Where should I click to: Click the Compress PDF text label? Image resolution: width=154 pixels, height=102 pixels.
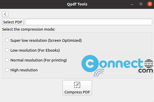pos(77,92)
